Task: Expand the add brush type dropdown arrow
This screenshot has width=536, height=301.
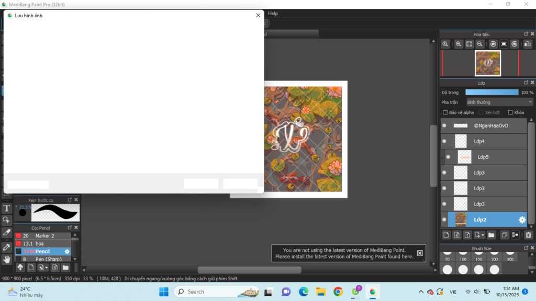Action: (47, 268)
